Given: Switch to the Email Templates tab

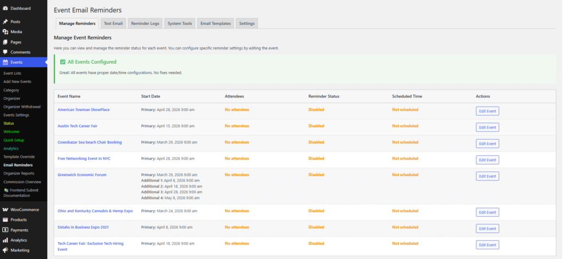Looking at the screenshot, I should (216, 24).
